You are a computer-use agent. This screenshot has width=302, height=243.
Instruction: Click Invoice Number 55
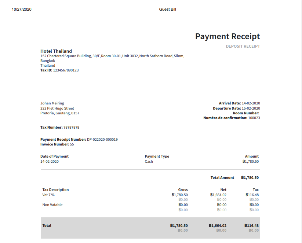click(x=57, y=144)
